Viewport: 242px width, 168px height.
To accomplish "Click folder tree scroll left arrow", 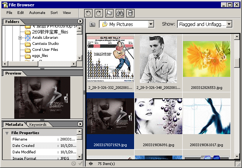I will coord(5,64).
